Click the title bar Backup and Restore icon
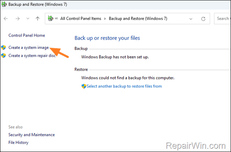The image size is (231, 152). click(x=4, y=4)
